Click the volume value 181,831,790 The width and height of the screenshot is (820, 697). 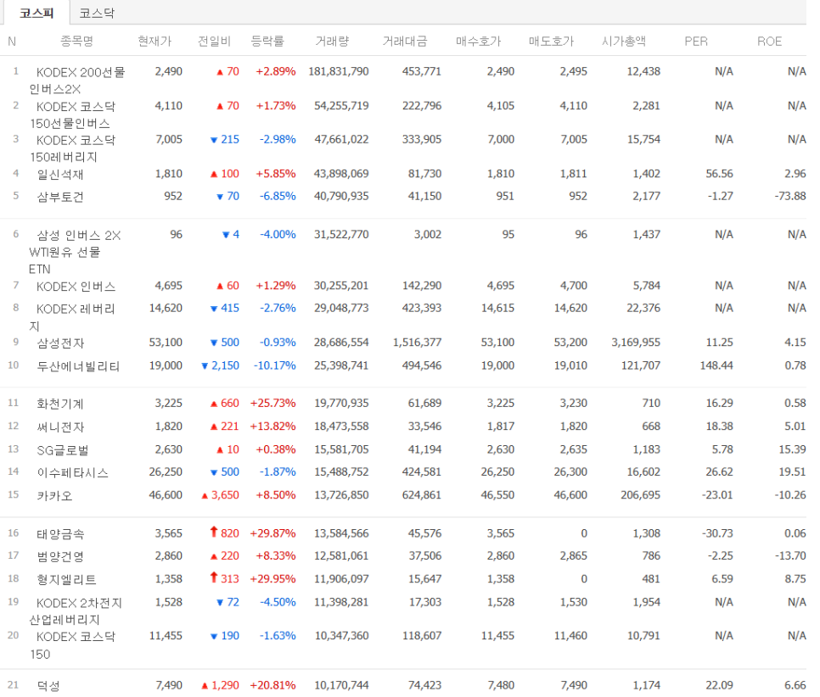(339, 71)
